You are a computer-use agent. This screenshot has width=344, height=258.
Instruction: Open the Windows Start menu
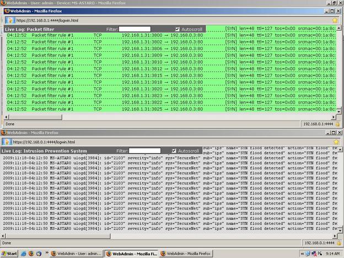pyautogui.click(x=9, y=254)
